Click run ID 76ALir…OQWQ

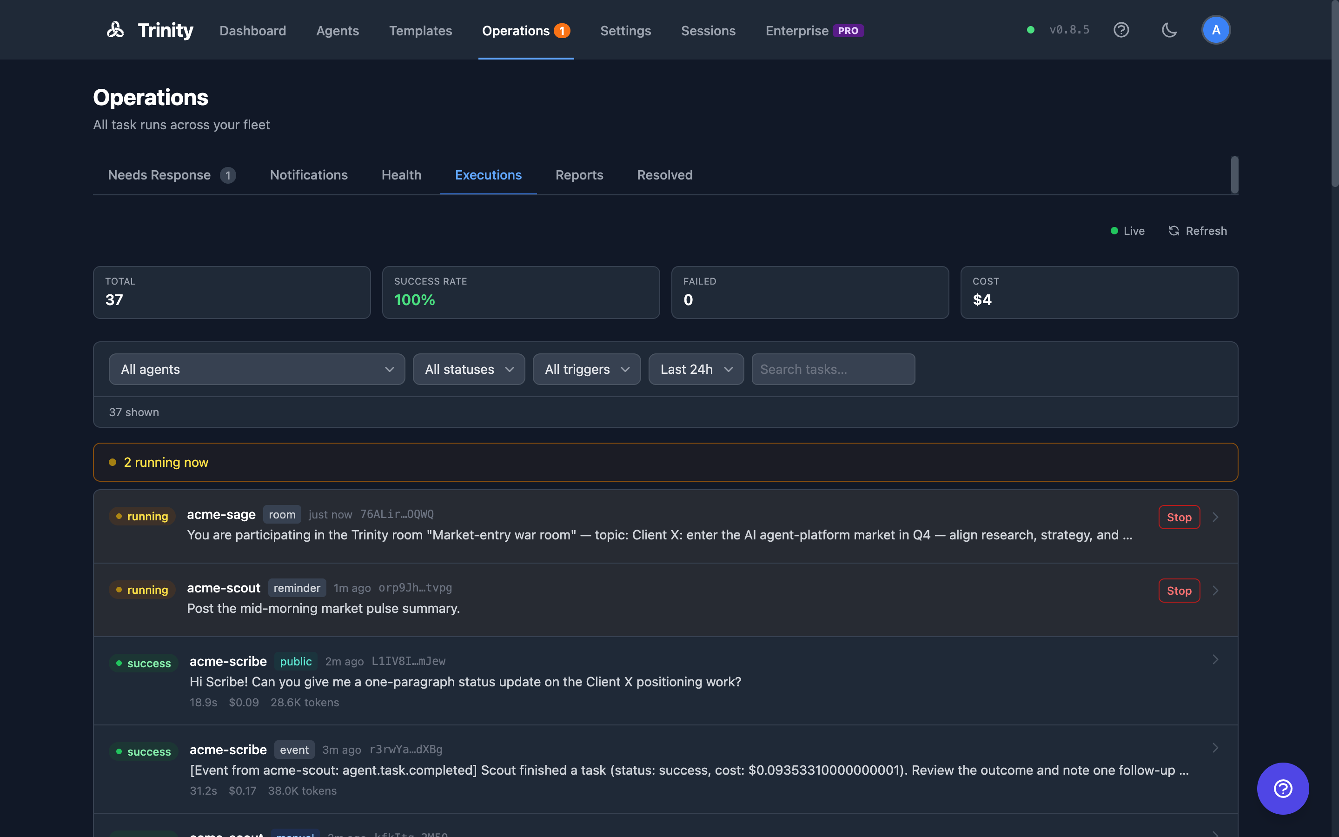(397, 514)
